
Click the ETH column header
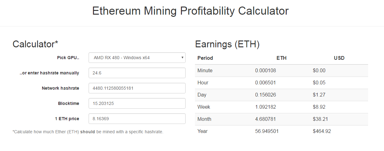click(281, 58)
